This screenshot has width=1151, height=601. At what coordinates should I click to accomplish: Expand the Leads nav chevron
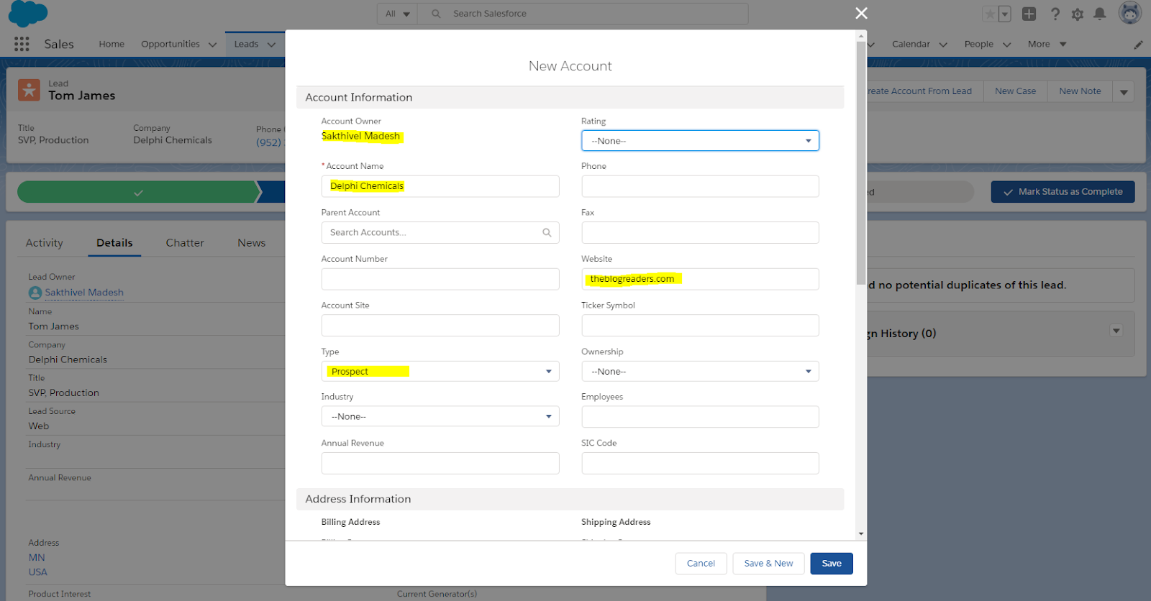click(x=271, y=45)
